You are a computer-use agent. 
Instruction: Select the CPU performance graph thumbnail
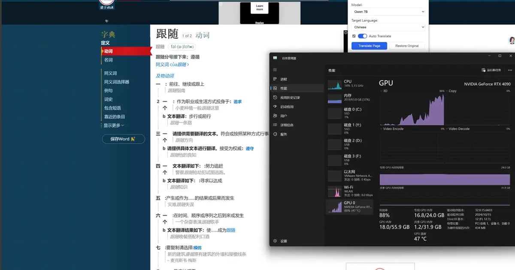[335, 84]
